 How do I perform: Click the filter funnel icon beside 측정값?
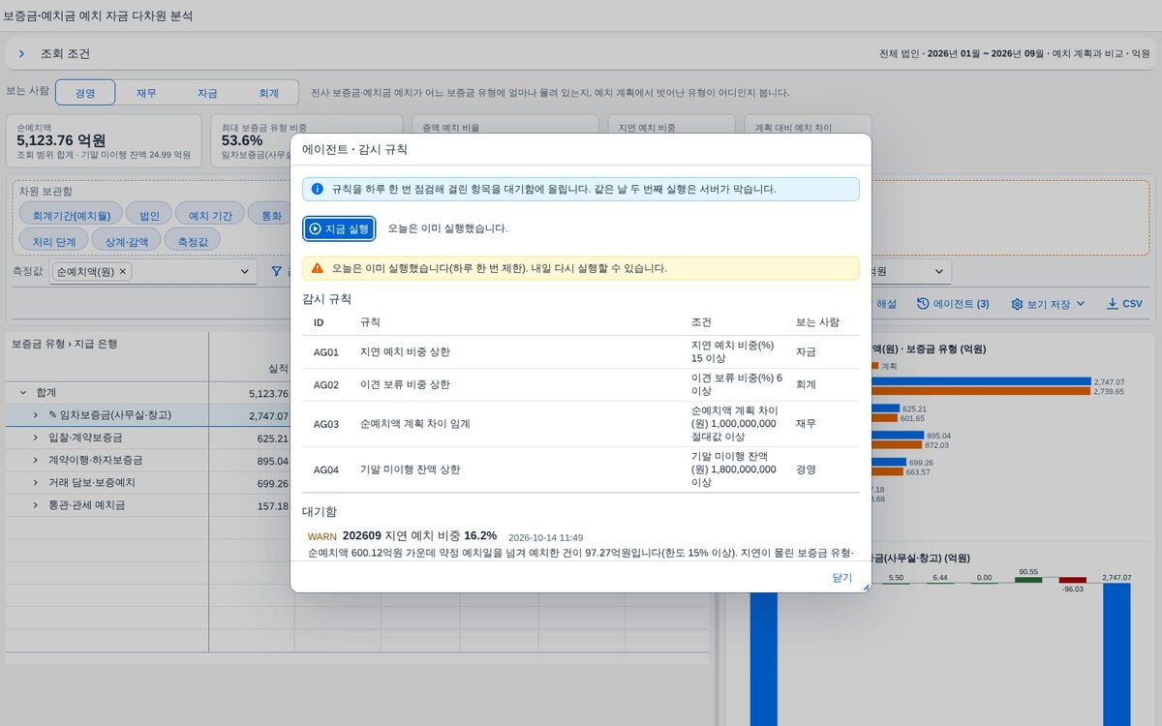point(276,272)
